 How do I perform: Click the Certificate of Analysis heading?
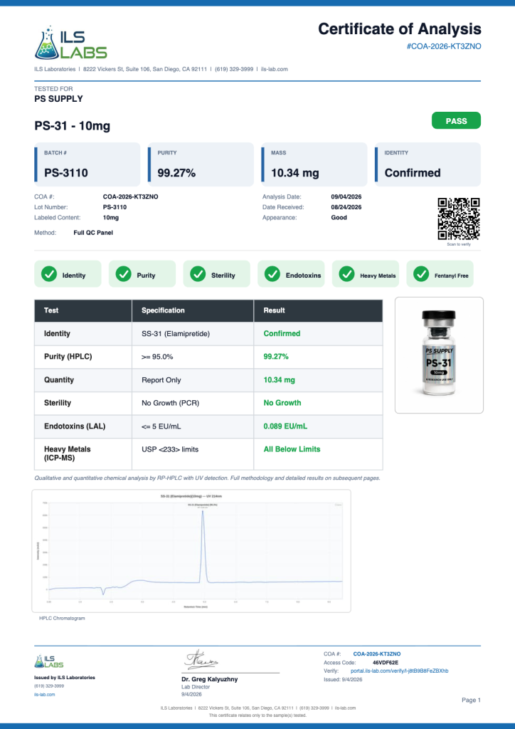pyautogui.click(x=400, y=29)
